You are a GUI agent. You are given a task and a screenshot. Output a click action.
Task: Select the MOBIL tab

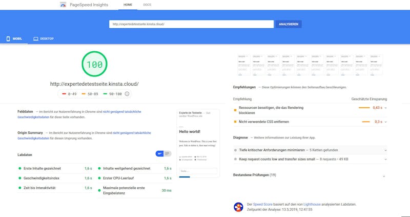pyautogui.click(x=14, y=39)
